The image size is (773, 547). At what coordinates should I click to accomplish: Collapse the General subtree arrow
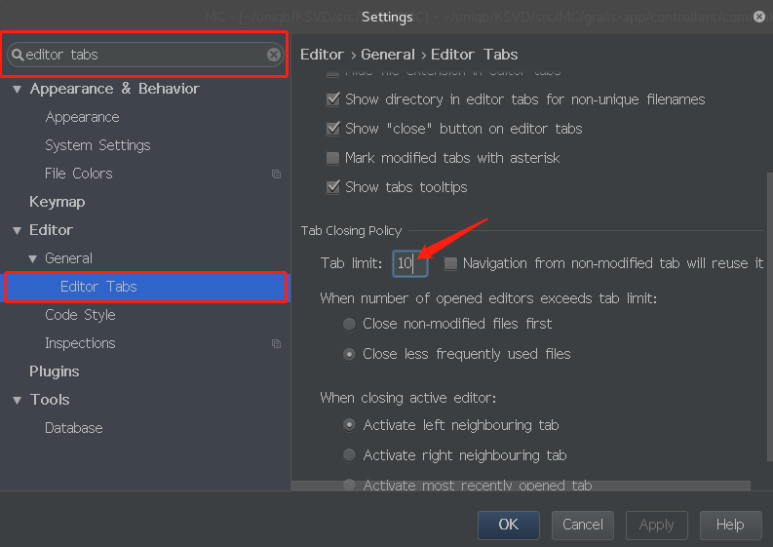coord(33,258)
